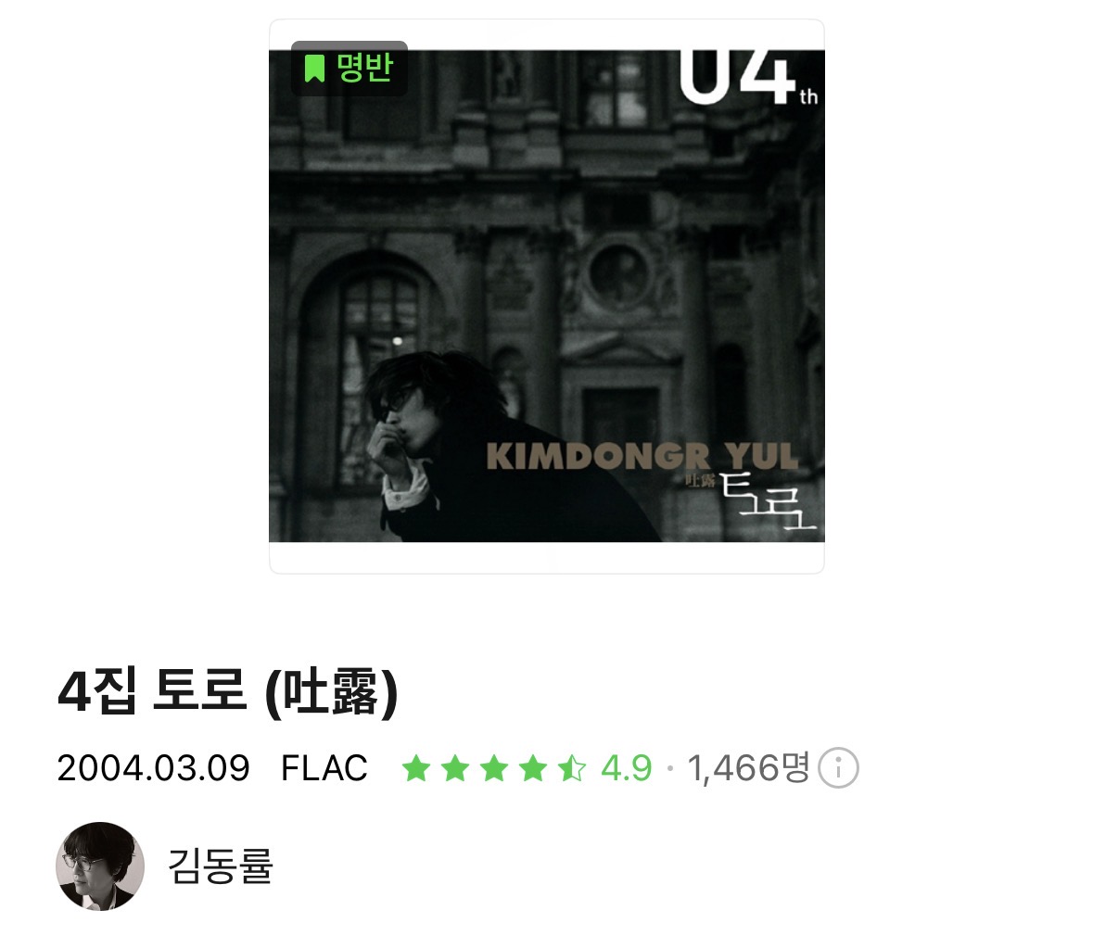Select the fourth green rating star
Image resolution: width=1093 pixels, height=948 pixels.
click(x=533, y=768)
